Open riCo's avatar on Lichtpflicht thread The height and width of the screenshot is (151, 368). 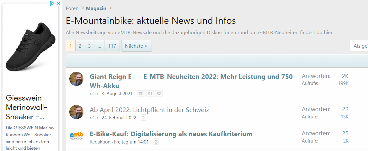coord(76,112)
